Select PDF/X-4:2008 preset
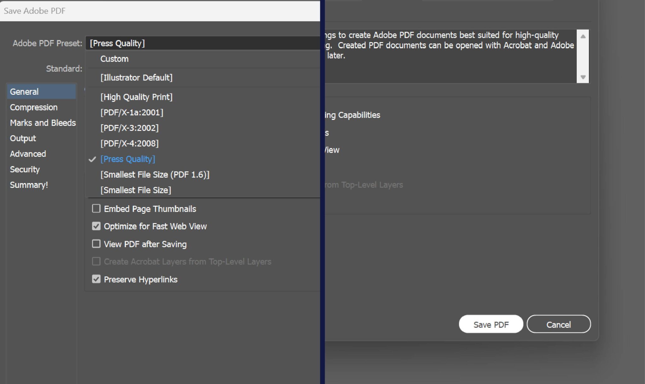The image size is (645, 384). 129,144
